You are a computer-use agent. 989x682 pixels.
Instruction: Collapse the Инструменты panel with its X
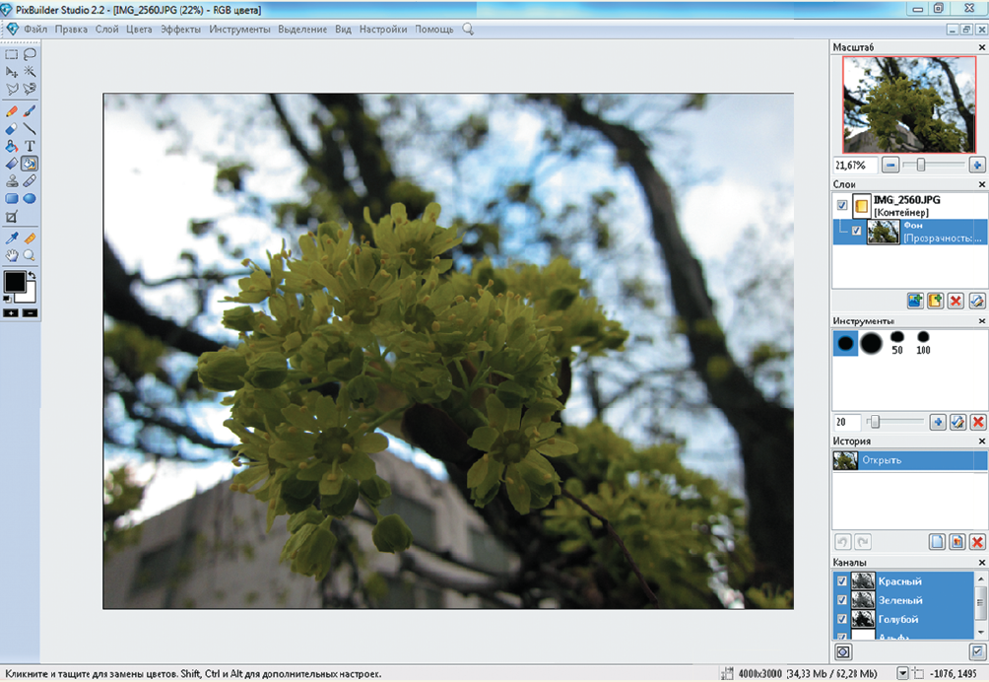(981, 321)
